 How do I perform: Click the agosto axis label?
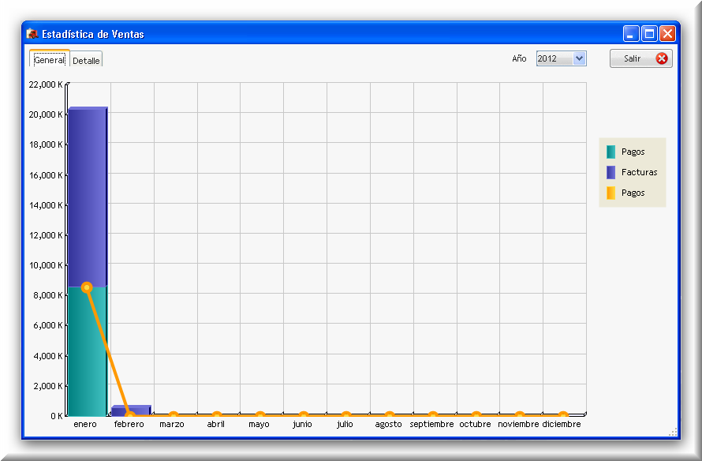point(388,424)
